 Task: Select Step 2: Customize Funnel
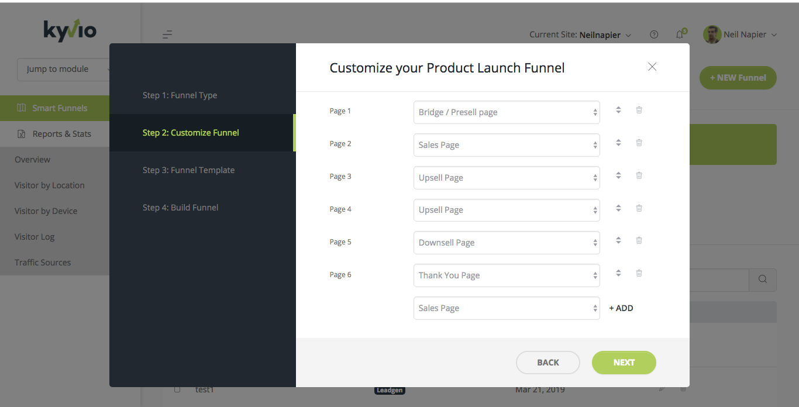point(202,133)
